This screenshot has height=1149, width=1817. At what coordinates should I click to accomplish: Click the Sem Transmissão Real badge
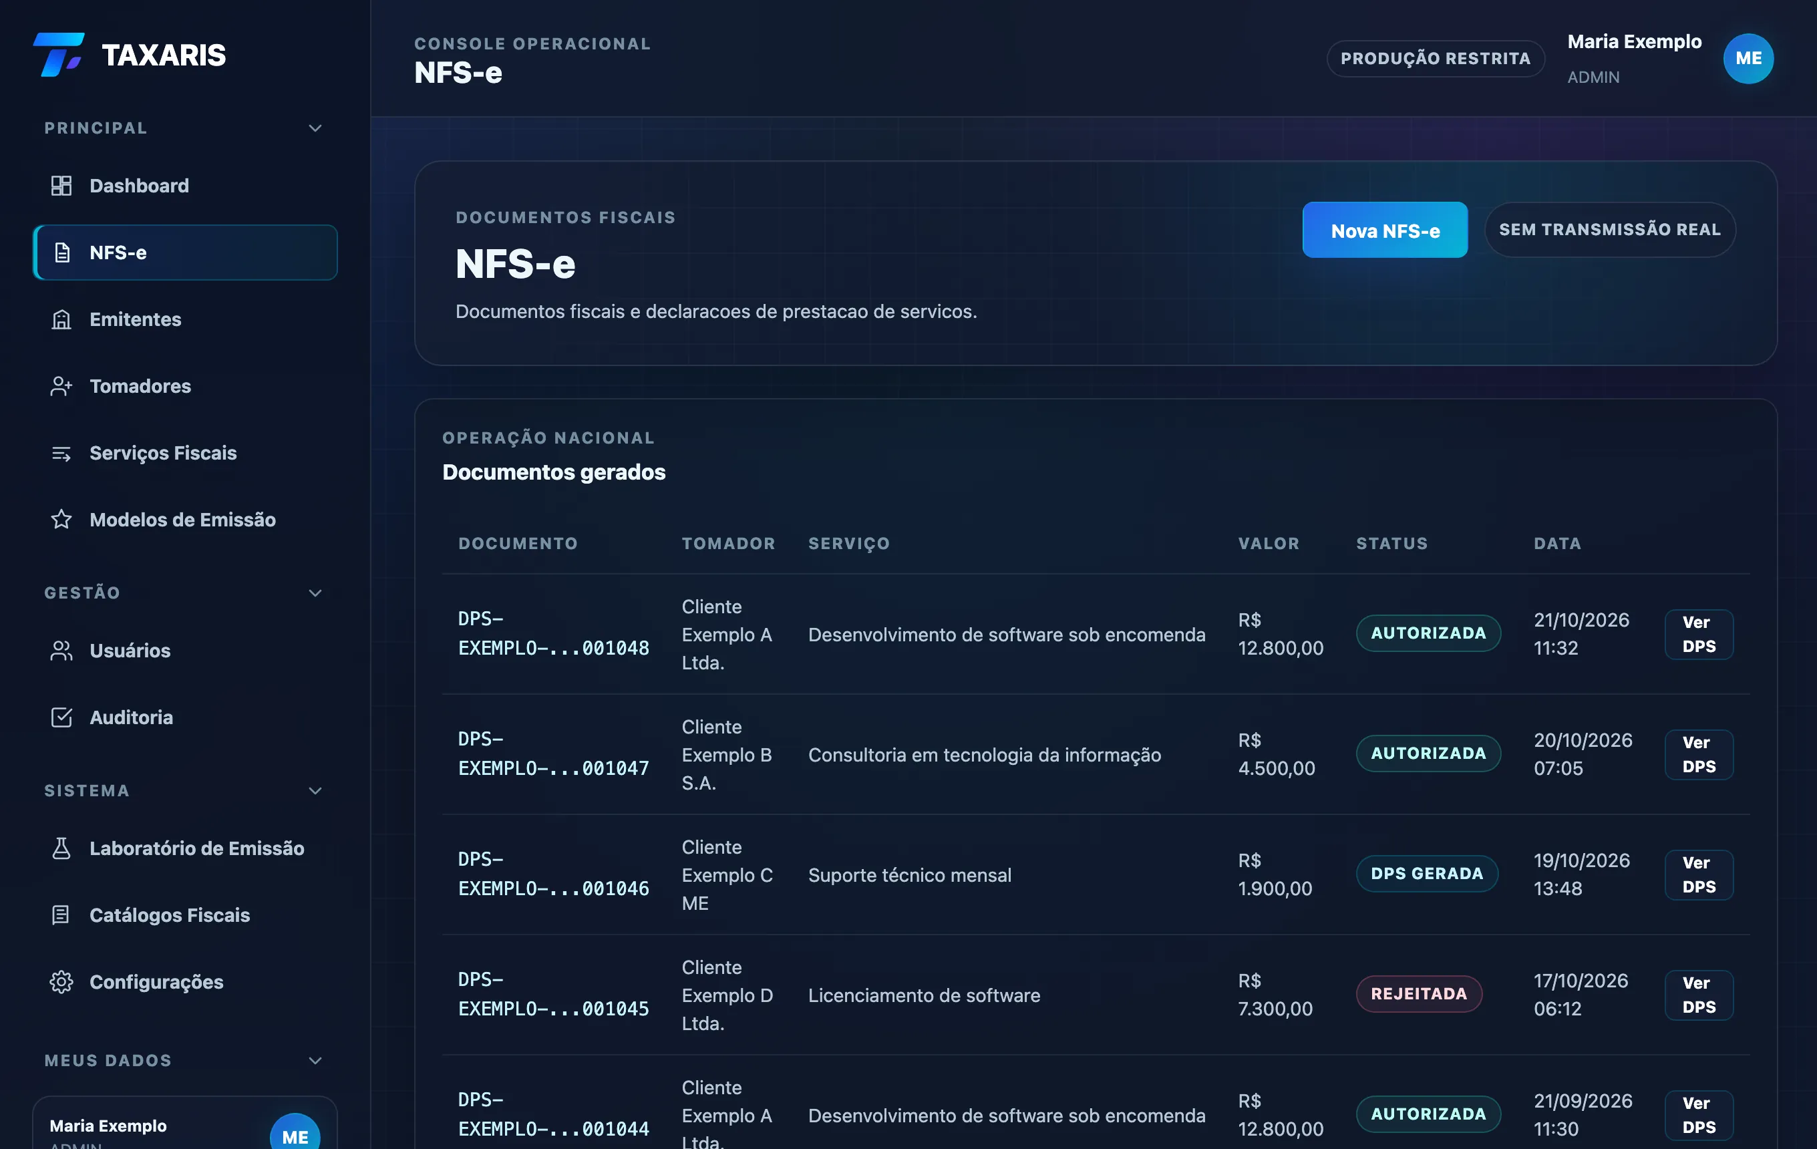point(1609,229)
